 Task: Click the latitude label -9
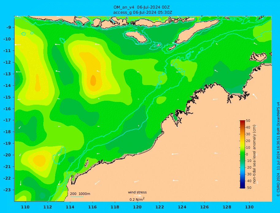pyautogui.click(x=9, y=28)
